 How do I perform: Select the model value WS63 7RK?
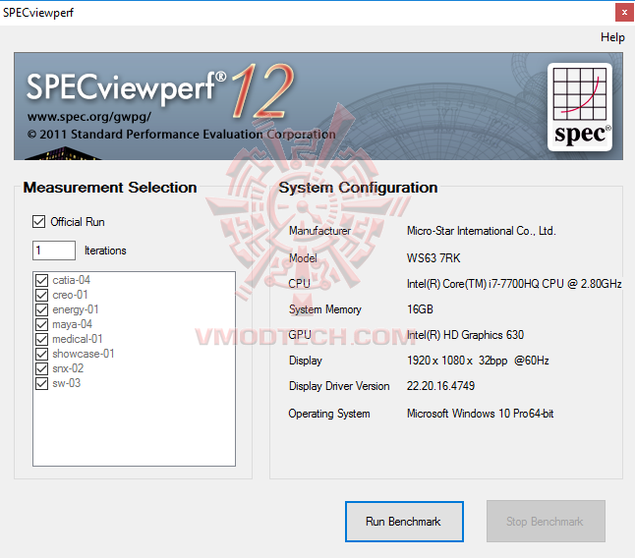[433, 258]
